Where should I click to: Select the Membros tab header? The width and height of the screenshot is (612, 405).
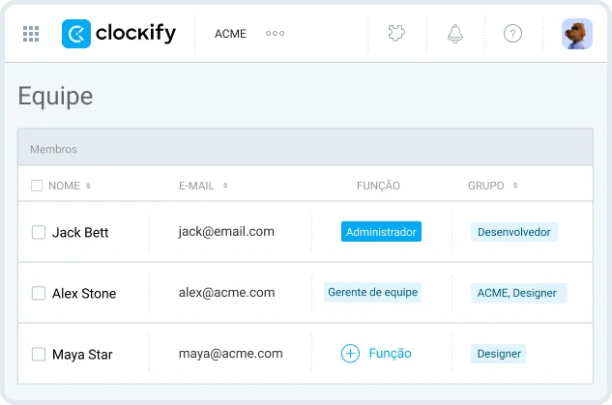pos(53,149)
